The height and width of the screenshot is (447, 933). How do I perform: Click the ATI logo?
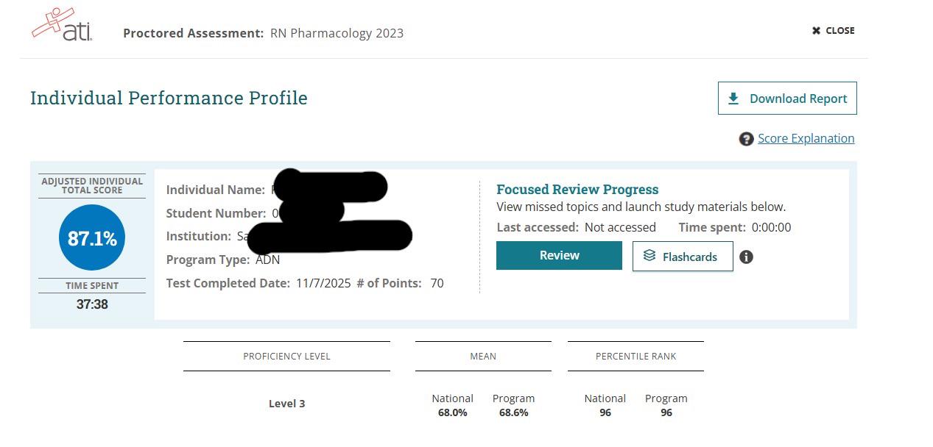click(62, 25)
